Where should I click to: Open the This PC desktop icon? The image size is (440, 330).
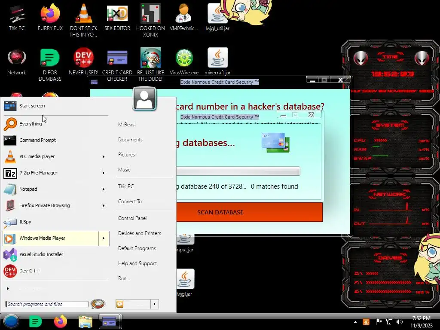17,17
